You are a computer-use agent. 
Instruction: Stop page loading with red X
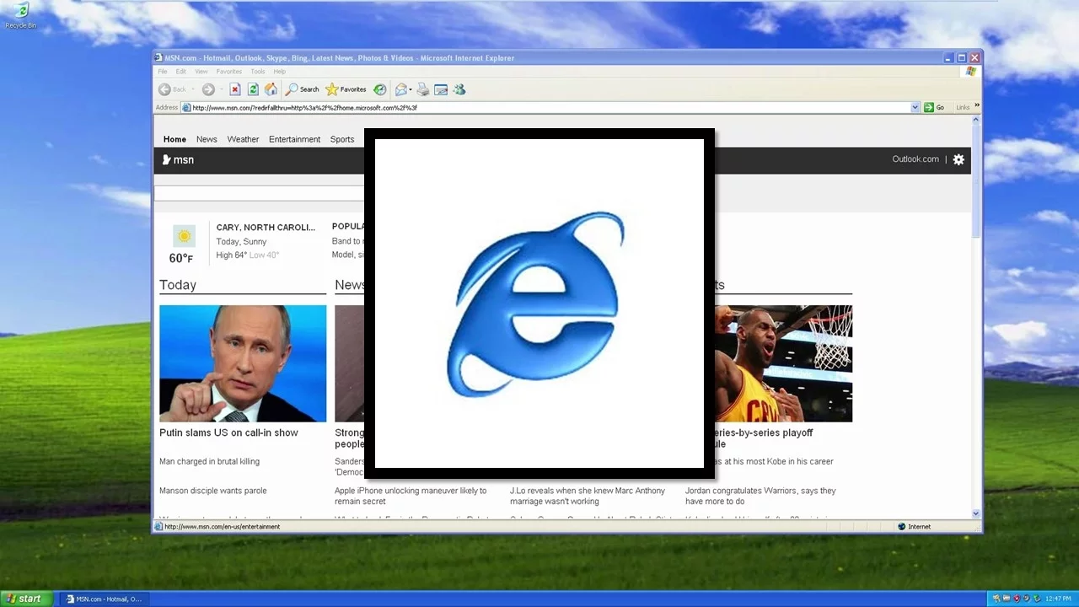[x=235, y=89]
